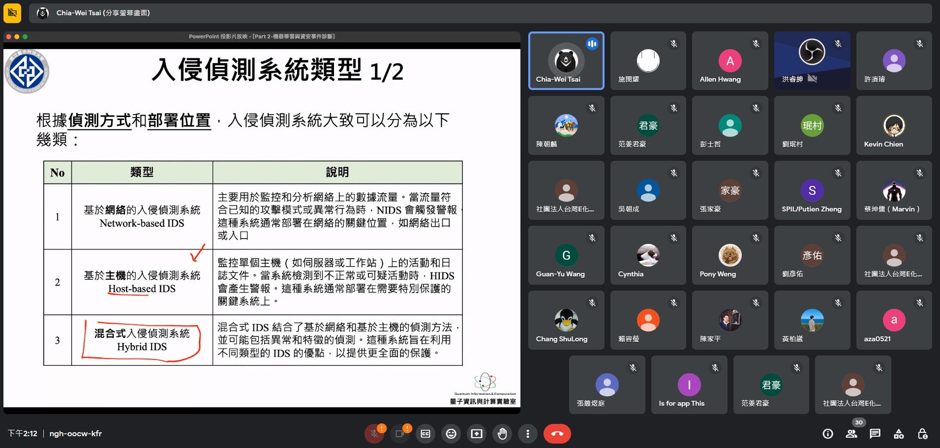Select Kevin Chien's participant tile
Screen dimensions: 940x448
pos(894,126)
